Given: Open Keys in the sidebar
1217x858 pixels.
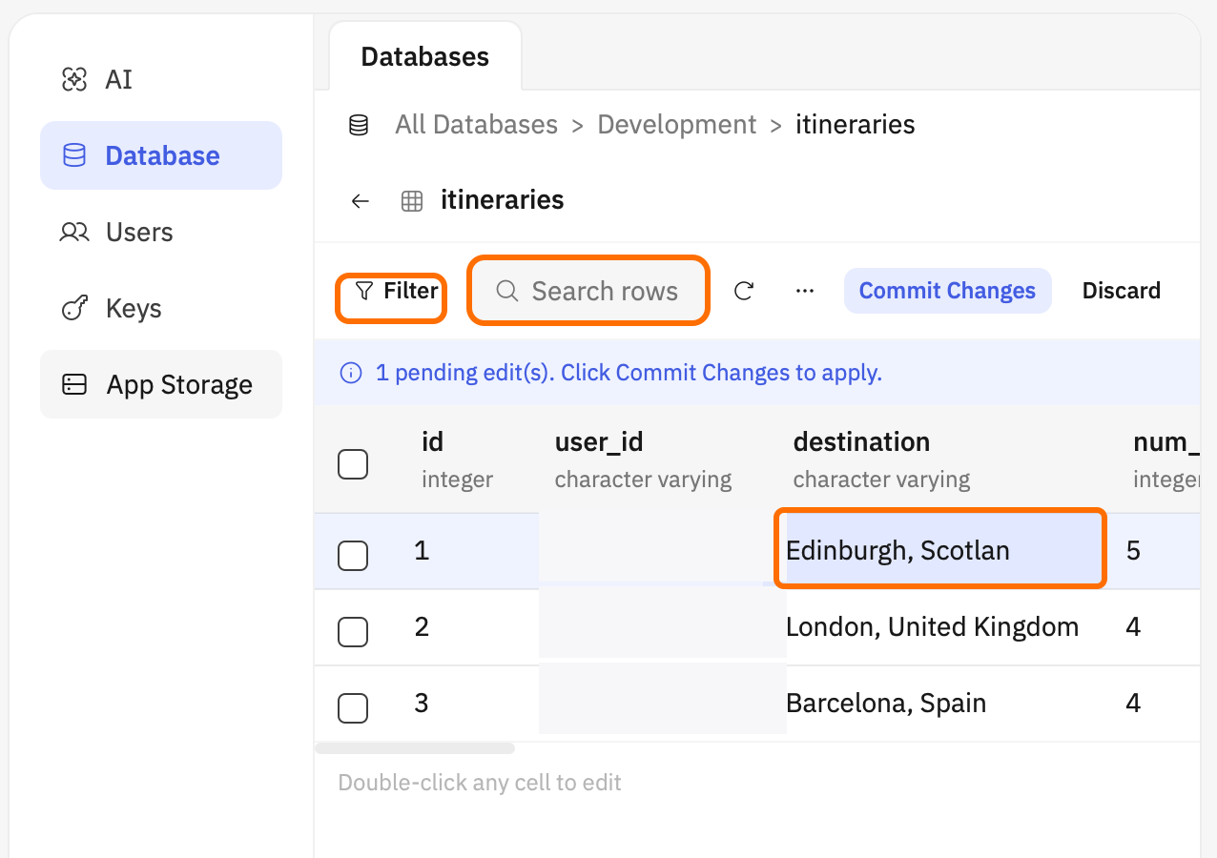Looking at the screenshot, I should coord(161,308).
